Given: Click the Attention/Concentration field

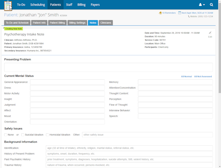Looking at the screenshot, I should tap(175, 88).
